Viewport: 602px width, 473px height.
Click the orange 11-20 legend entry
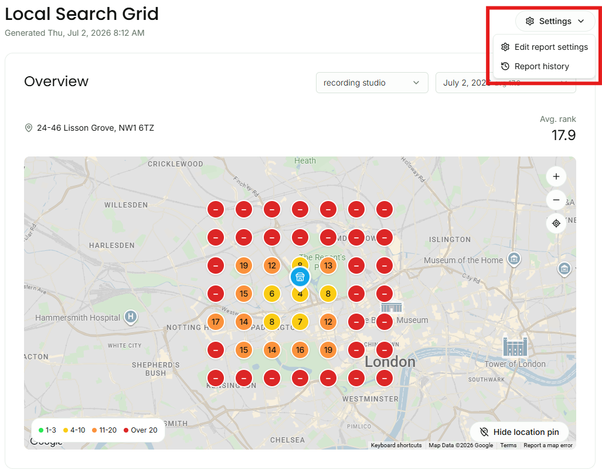coord(104,430)
